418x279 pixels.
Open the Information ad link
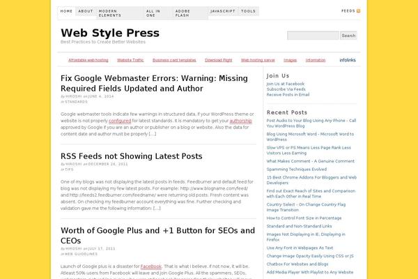pos(316,60)
